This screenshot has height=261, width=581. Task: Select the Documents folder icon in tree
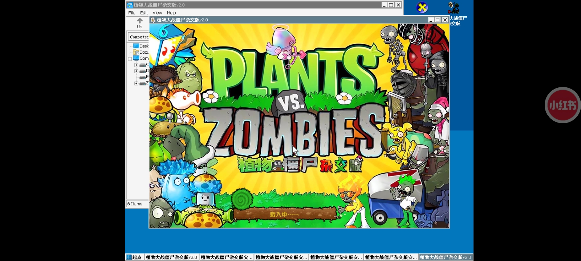136,52
